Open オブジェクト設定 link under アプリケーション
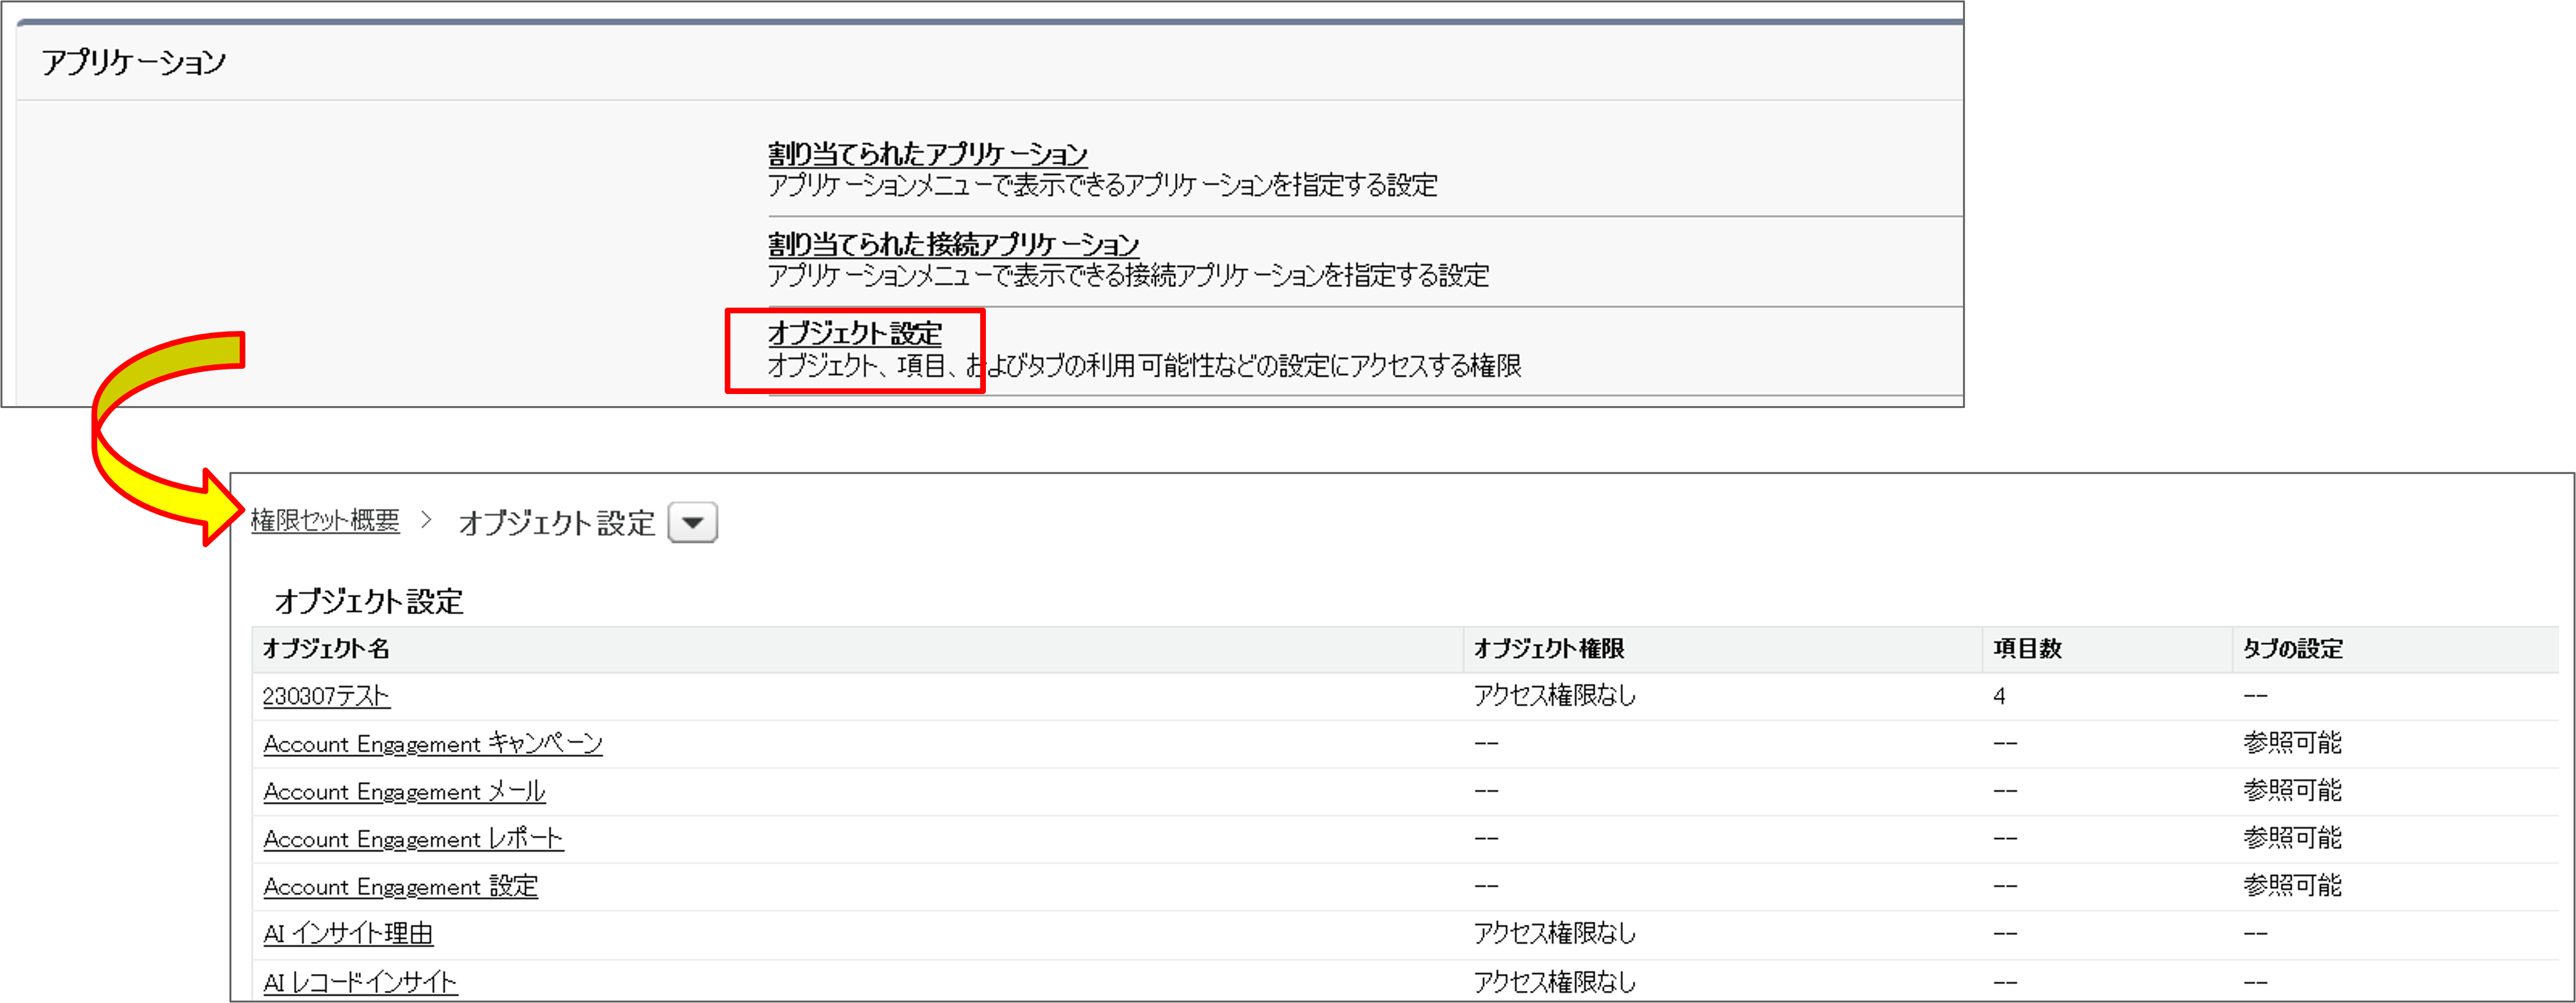The width and height of the screenshot is (2576, 1003). point(855,333)
